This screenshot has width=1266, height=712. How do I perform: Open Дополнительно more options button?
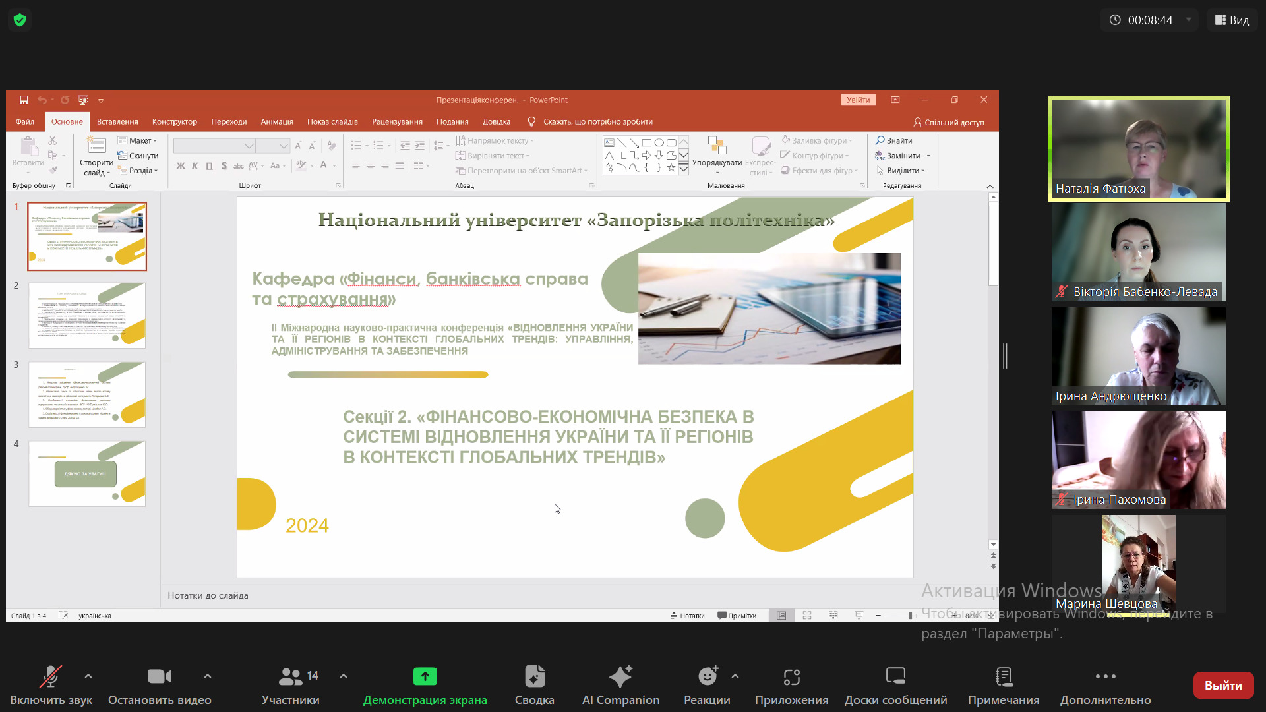(1105, 678)
